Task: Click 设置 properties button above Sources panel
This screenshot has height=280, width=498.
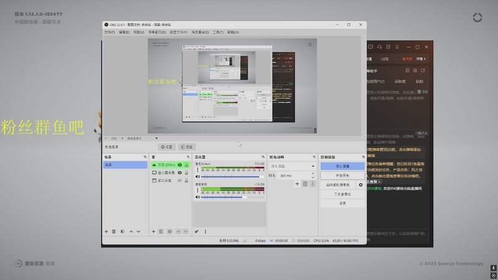Action: tap(167, 147)
